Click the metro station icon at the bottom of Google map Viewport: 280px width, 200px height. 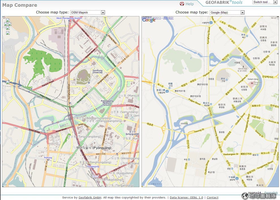coord(237,179)
